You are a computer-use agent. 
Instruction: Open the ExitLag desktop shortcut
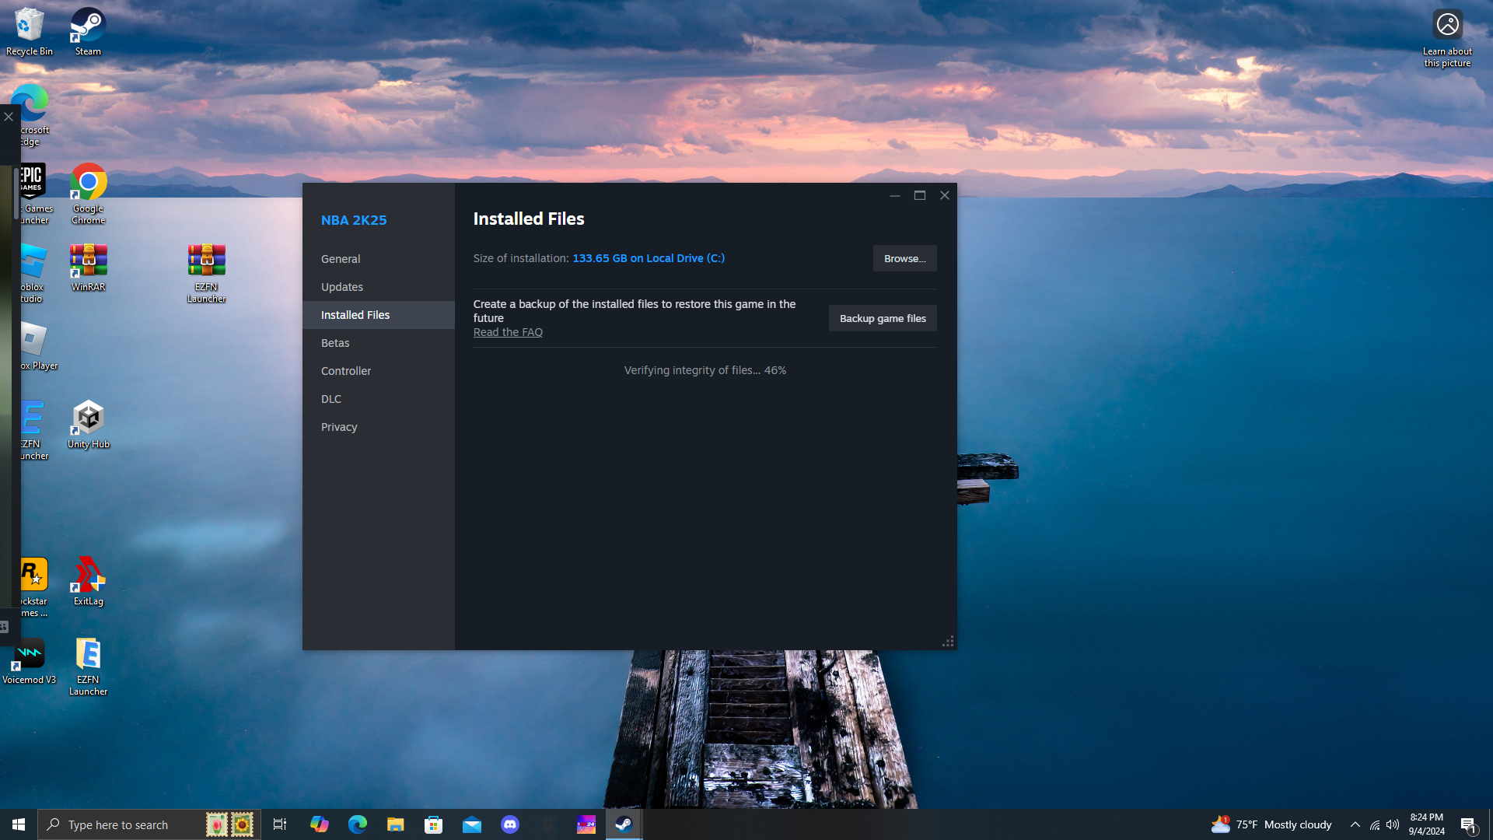pyautogui.click(x=88, y=581)
